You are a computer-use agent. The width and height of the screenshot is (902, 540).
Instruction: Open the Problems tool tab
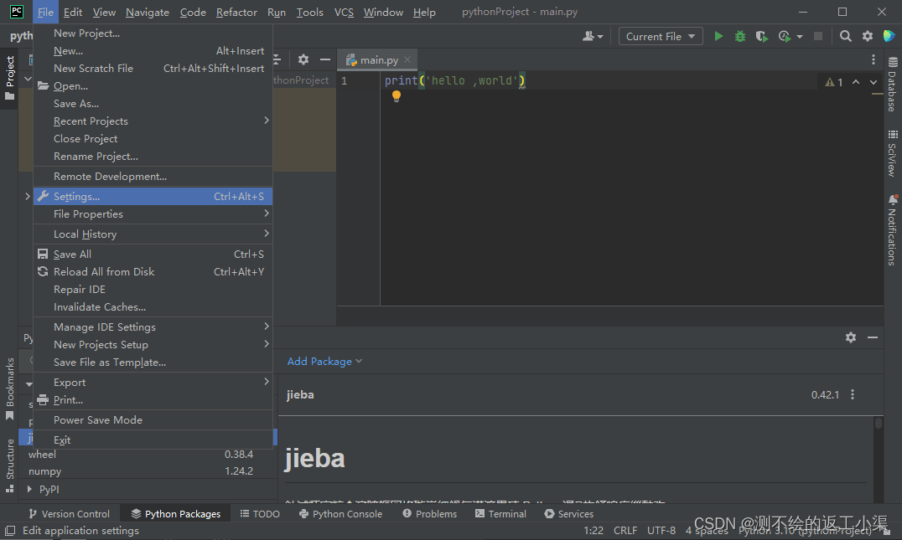[430, 513]
